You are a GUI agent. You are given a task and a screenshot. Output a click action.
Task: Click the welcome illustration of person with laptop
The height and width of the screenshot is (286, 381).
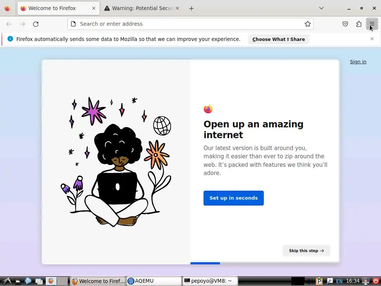click(x=116, y=162)
